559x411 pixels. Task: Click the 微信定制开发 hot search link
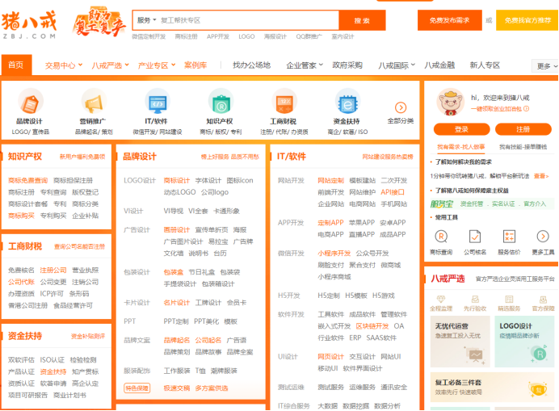pos(149,36)
